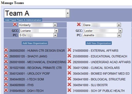The height and width of the screenshot is (94, 132).
Task: Click Add New Organization under Diane
Action: click(x=99, y=43)
